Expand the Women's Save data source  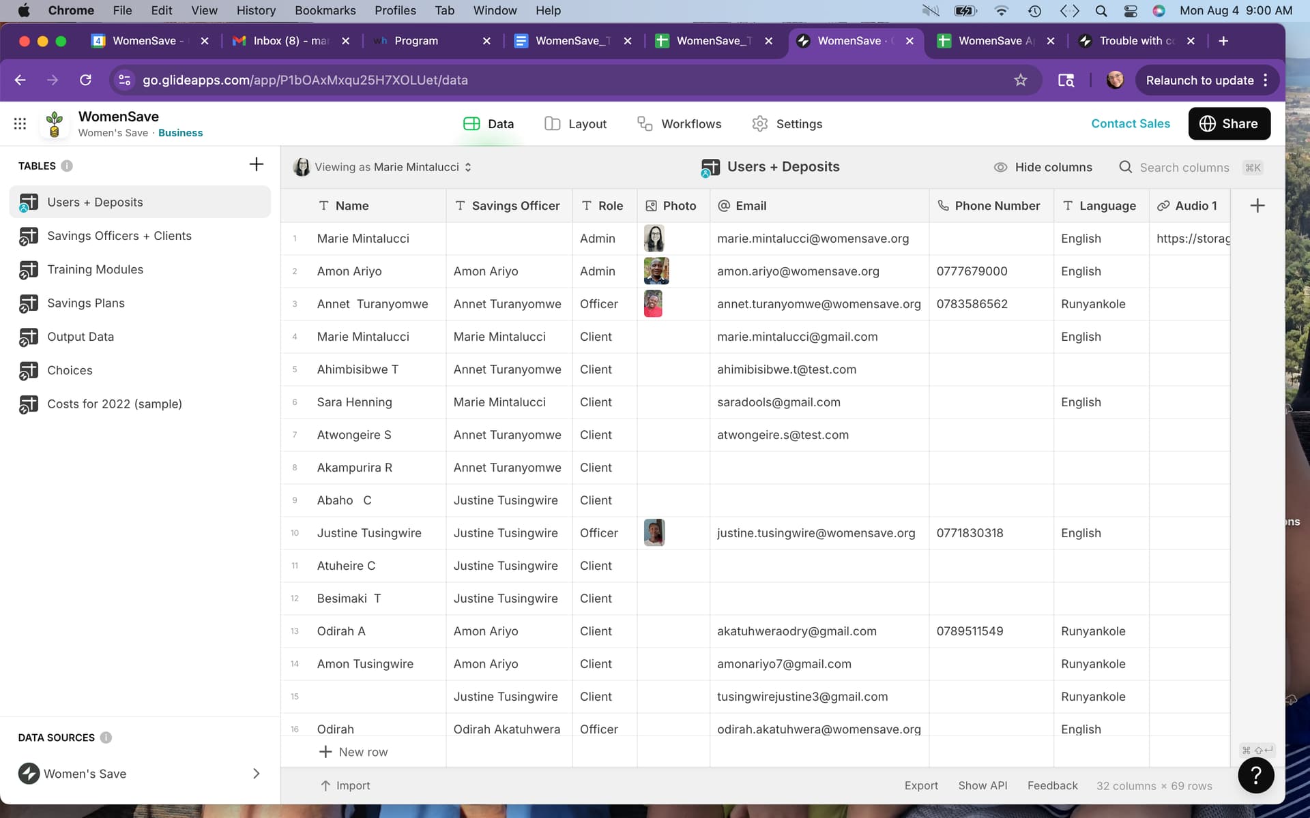coord(257,774)
